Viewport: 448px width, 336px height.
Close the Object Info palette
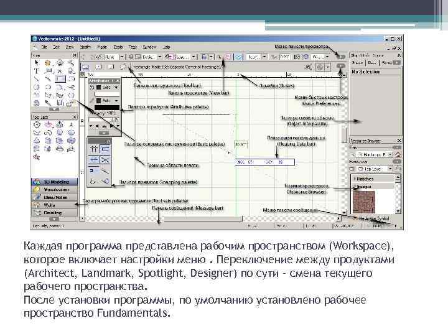click(399, 55)
